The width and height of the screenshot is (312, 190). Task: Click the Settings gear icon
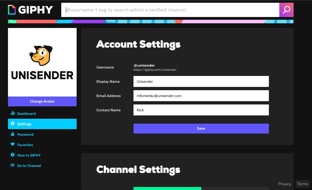(x=13, y=123)
